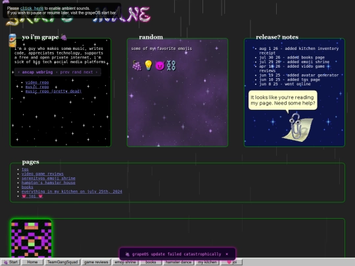Image resolution: width=355 pixels, height=266 pixels.
Task: Click the 'jun 8 25 - went online' note
Action: (285, 84)
